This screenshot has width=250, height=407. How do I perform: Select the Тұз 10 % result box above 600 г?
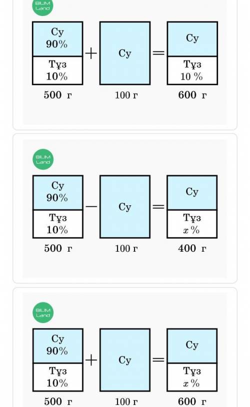click(192, 70)
